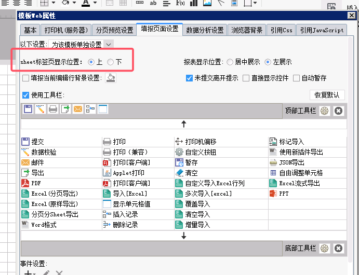The image size is (359, 275).
Task: Select the Applet打印 item
Action: 138,173
